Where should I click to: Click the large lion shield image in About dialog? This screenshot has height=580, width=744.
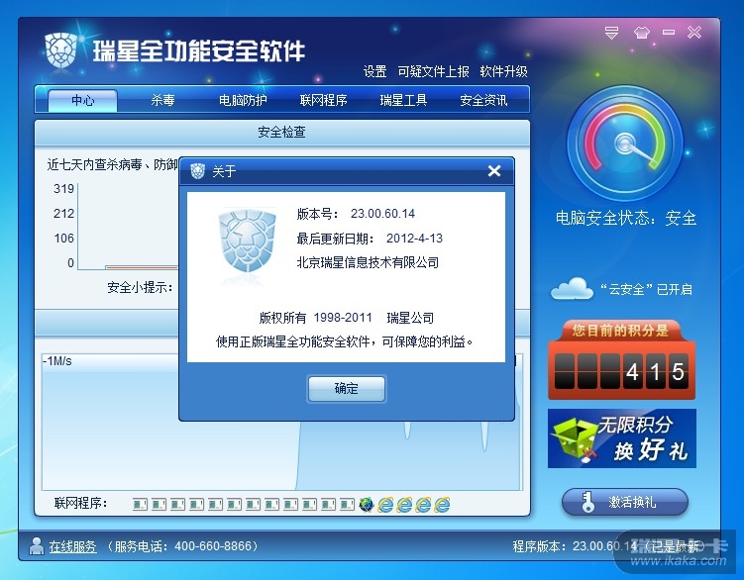[247, 241]
